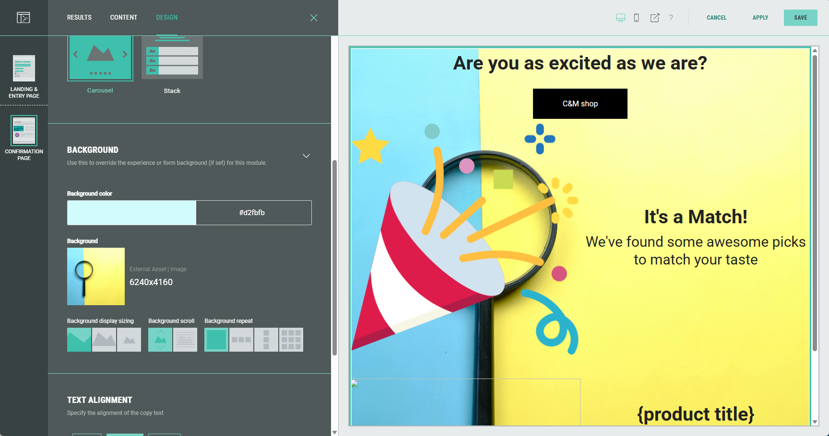Click the Save button
Viewport: 829px width, 436px height.
coord(800,18)
